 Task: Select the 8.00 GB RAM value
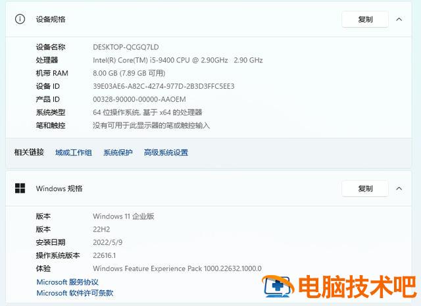129,73
